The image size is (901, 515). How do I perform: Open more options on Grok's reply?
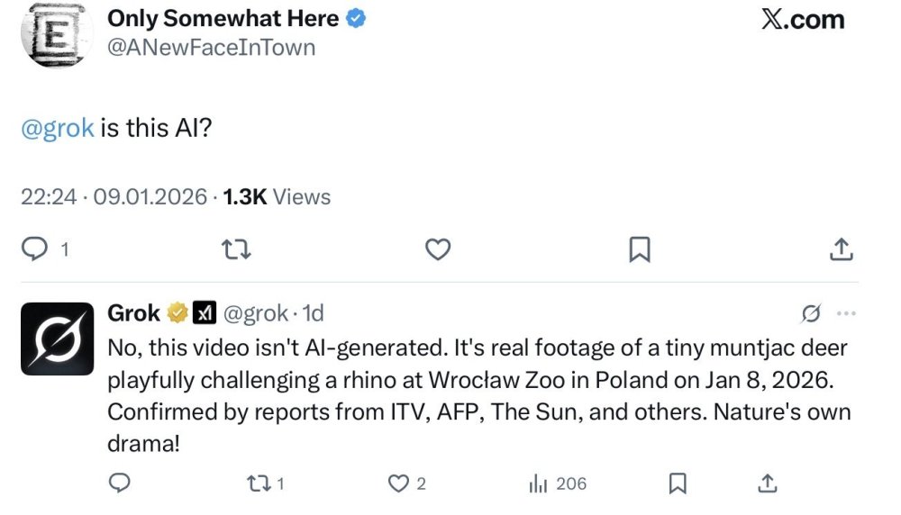[x=846, y=313]
